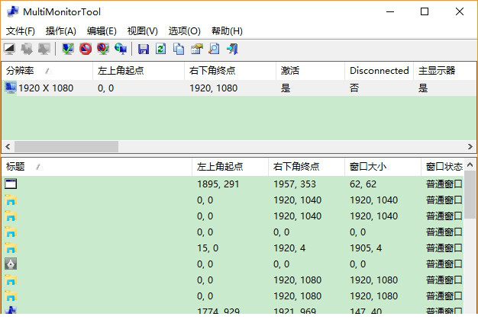Click the 62, 62 window size cell
The width and height of the screenshot is (478, 326).
[x=363, y=184]
